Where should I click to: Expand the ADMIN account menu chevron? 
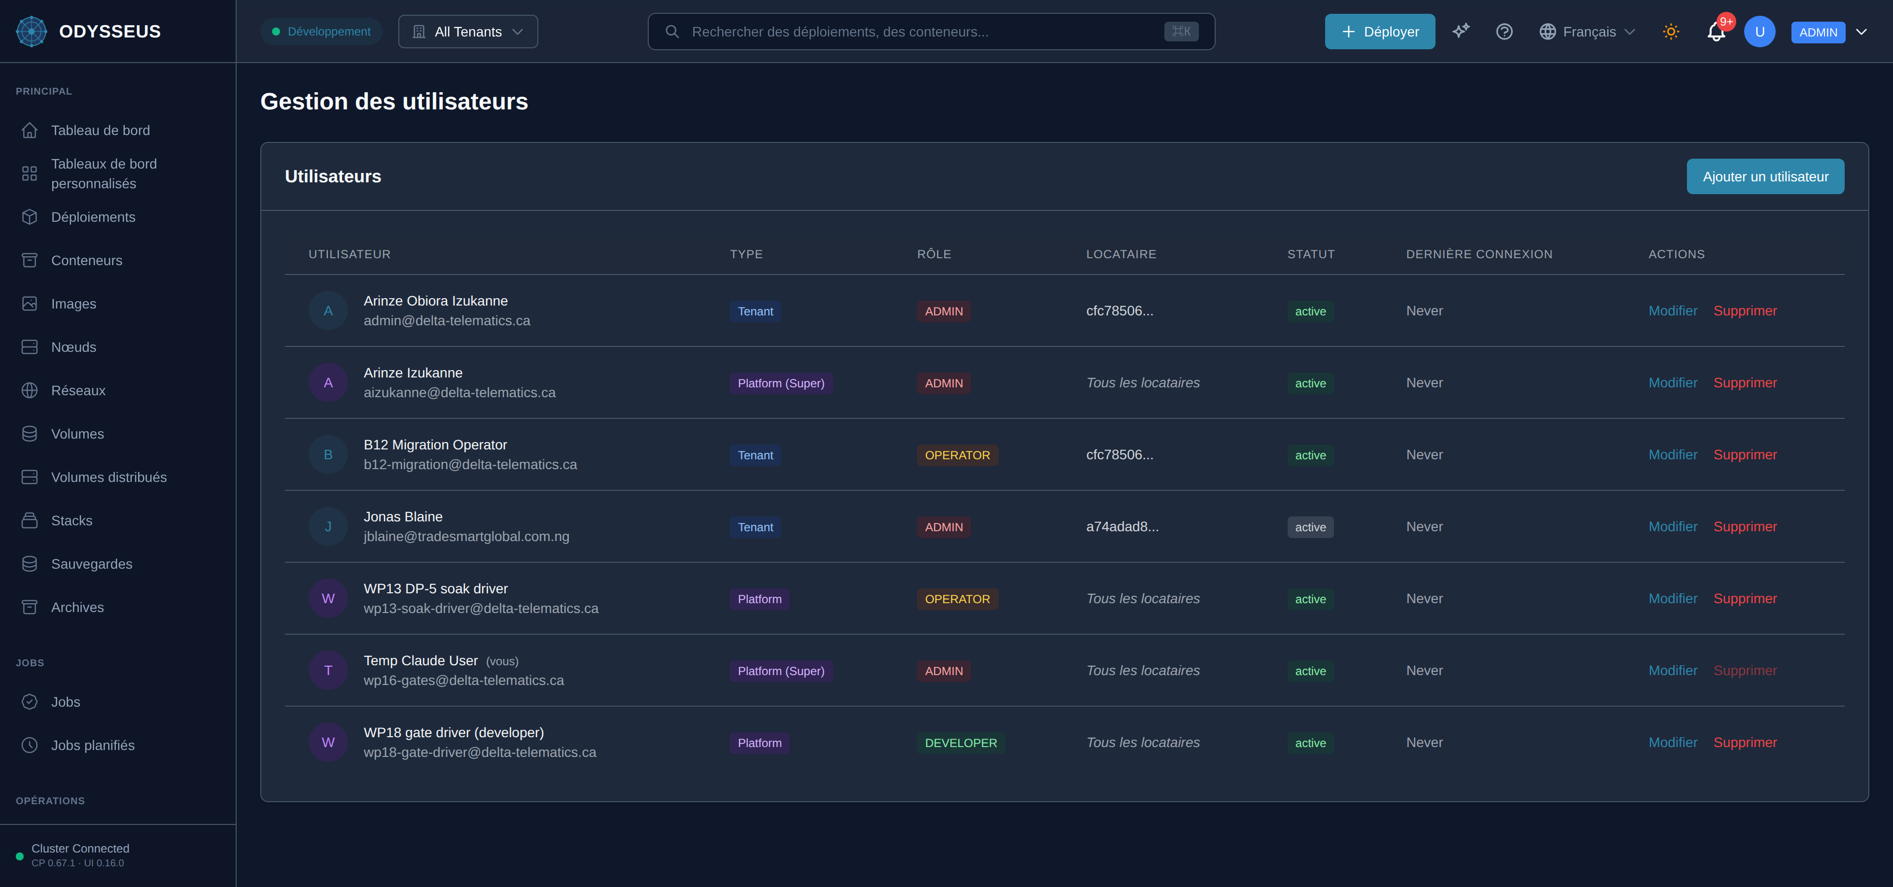point(1861,32)
